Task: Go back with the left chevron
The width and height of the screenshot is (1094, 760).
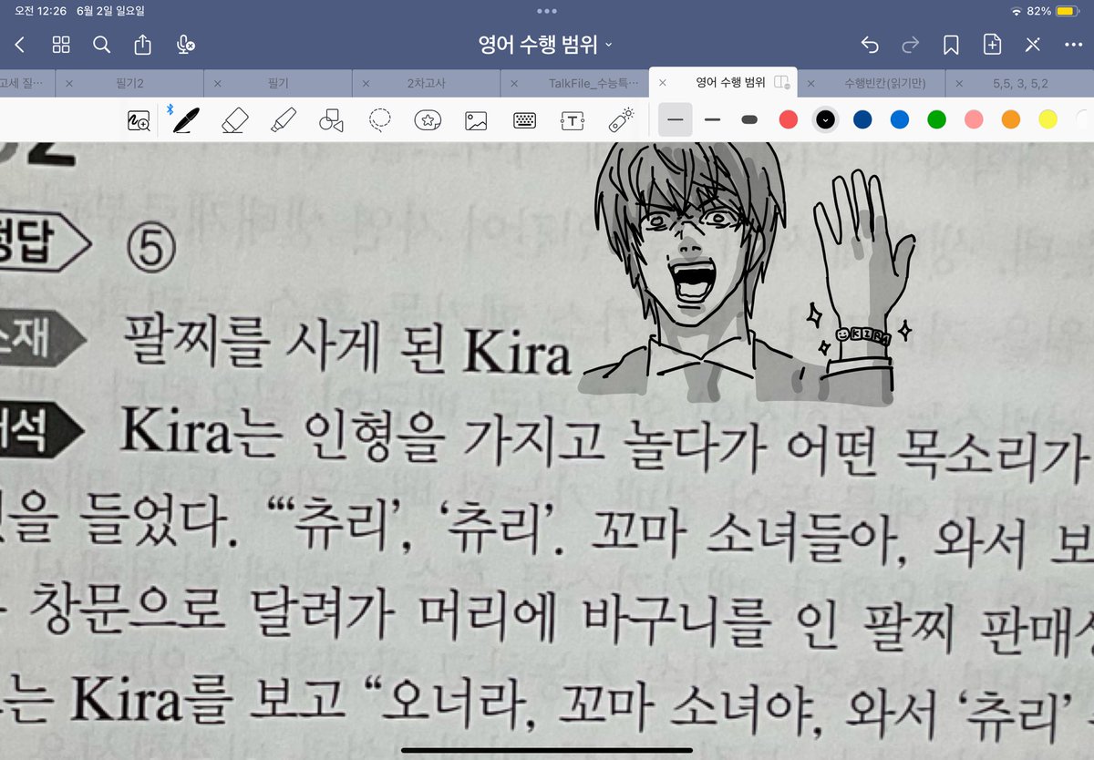Action: (x=20, y=45)
